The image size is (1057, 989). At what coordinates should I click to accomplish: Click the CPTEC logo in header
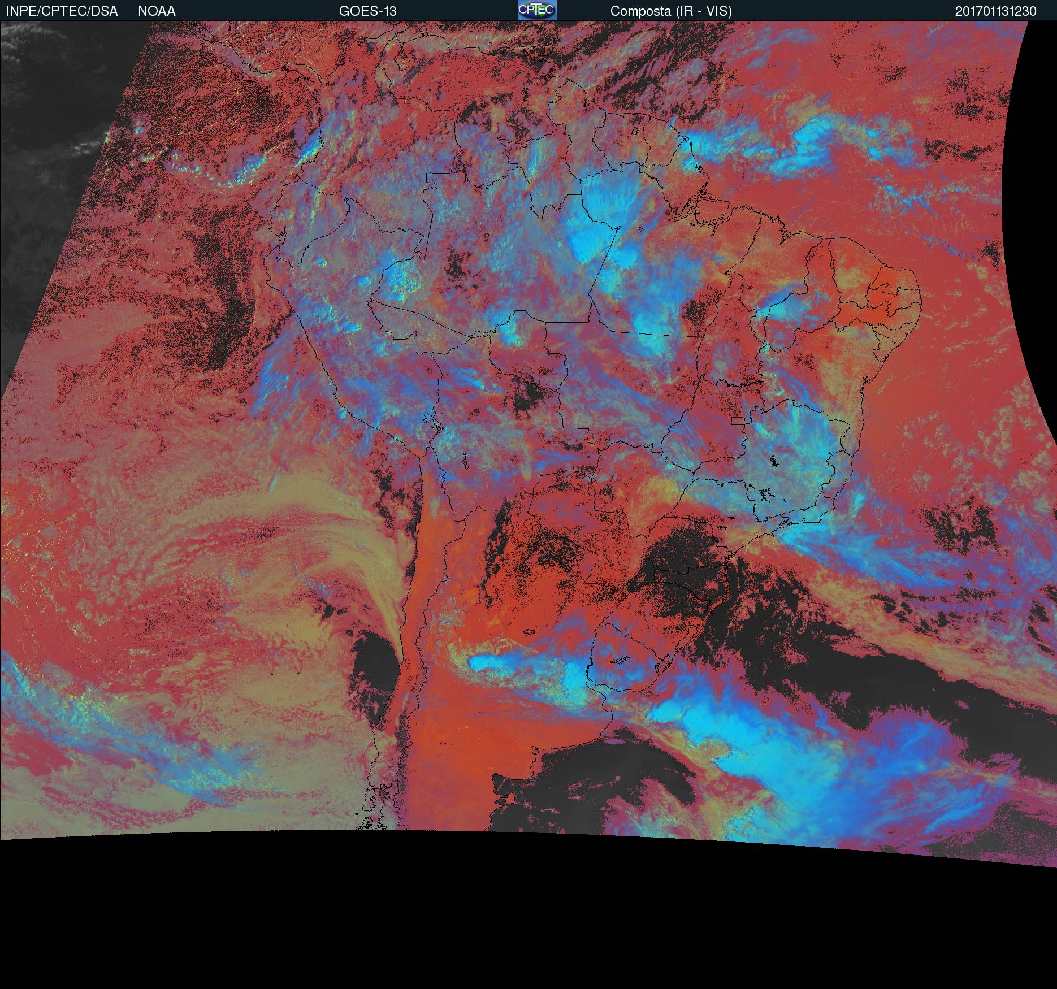[x=537, y=10]
